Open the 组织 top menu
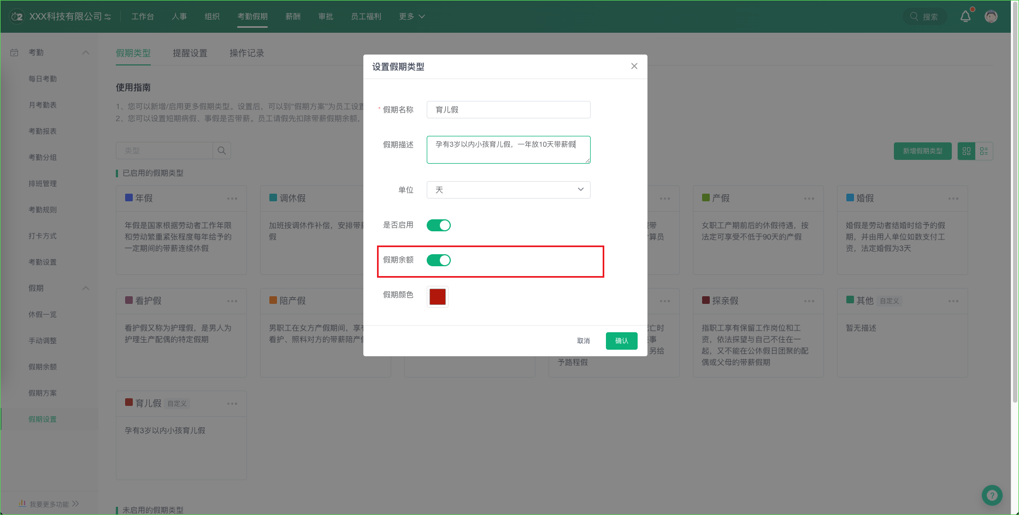The image size is (1019, 515). coord(212,16)
